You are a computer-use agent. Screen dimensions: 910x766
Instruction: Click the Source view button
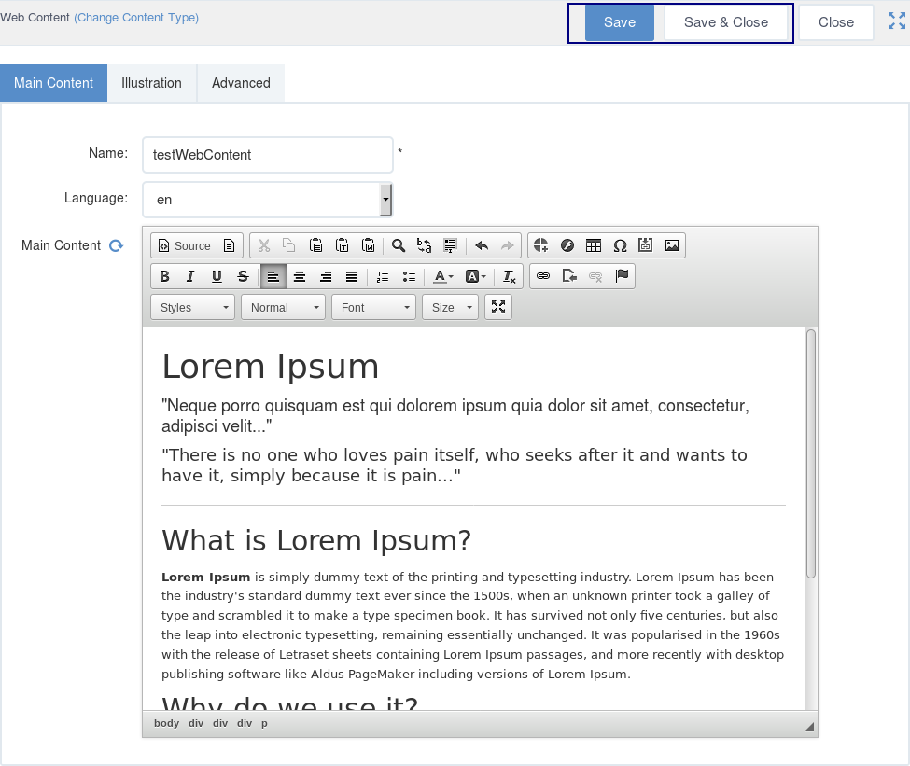tap(185, 245)
